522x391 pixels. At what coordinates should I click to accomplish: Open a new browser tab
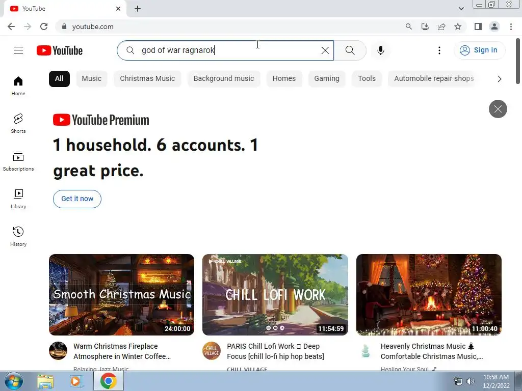click(138, 9)
